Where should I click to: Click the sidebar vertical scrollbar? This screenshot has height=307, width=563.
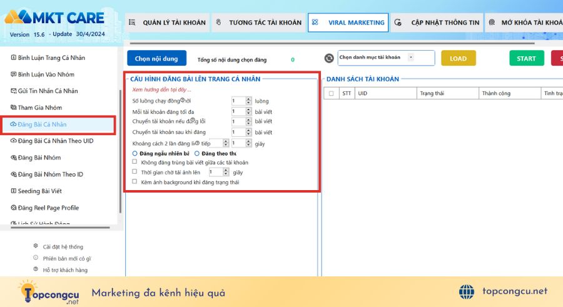120,151
